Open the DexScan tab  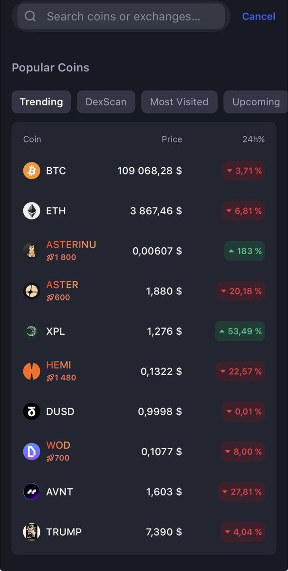click(x=106, y=102)
